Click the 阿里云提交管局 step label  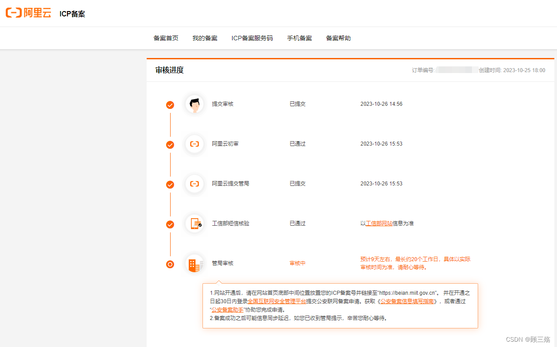click(230, 184)
